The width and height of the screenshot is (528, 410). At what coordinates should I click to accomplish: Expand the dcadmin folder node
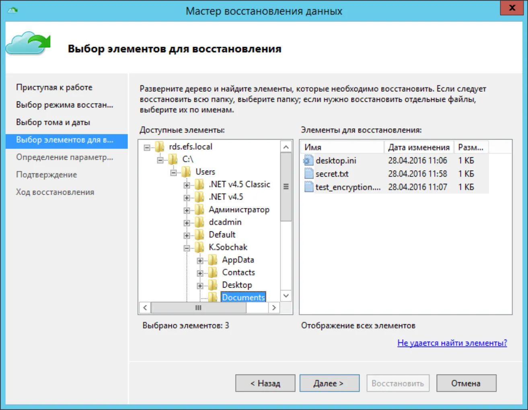(187, 223)
